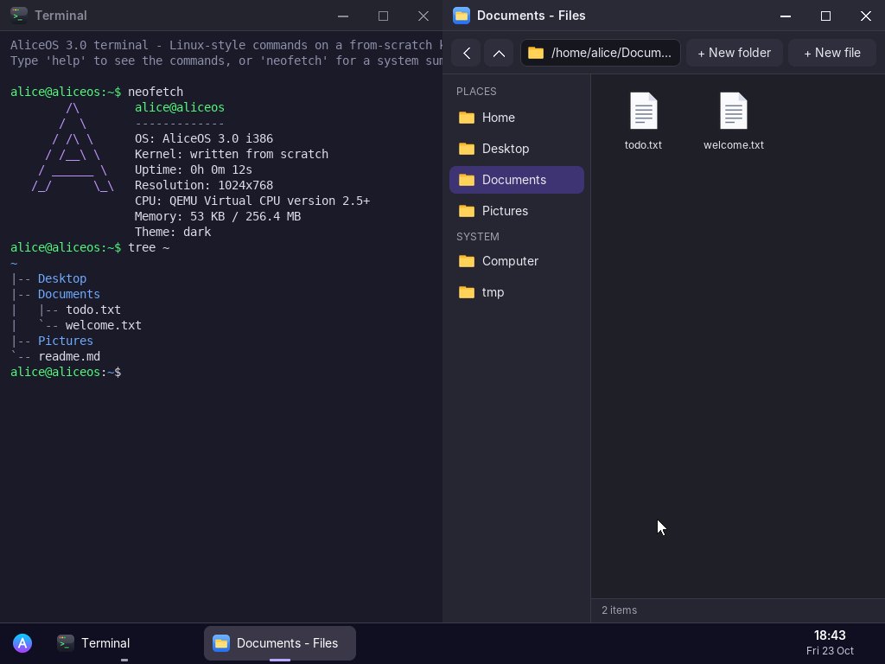Viewport: 885px width, 664px height.
Task: Go up one directory in Files
Action: coord(499,53)
